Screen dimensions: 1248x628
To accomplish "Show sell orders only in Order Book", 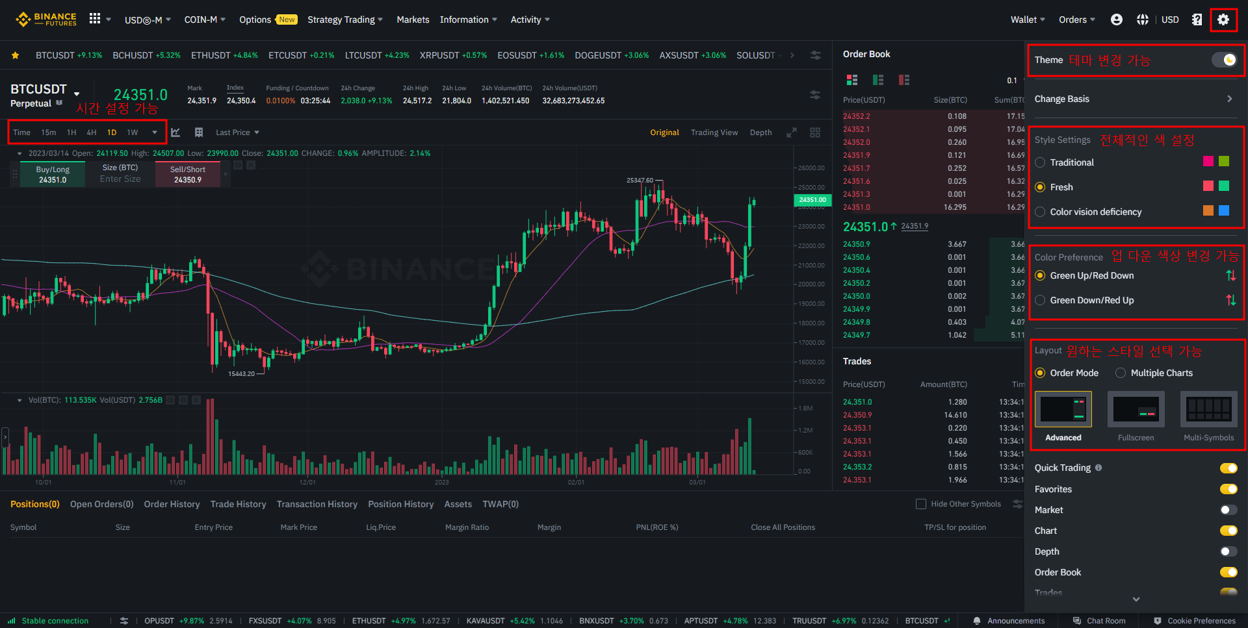I will pos(903,80).
